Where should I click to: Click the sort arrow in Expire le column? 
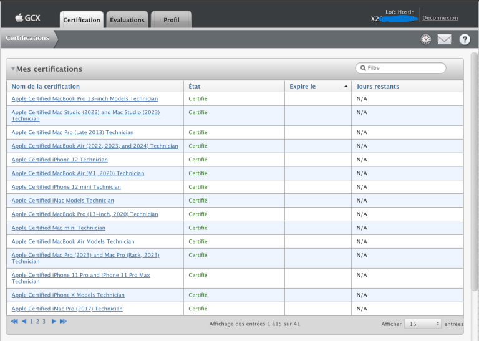tap(346, 87)
